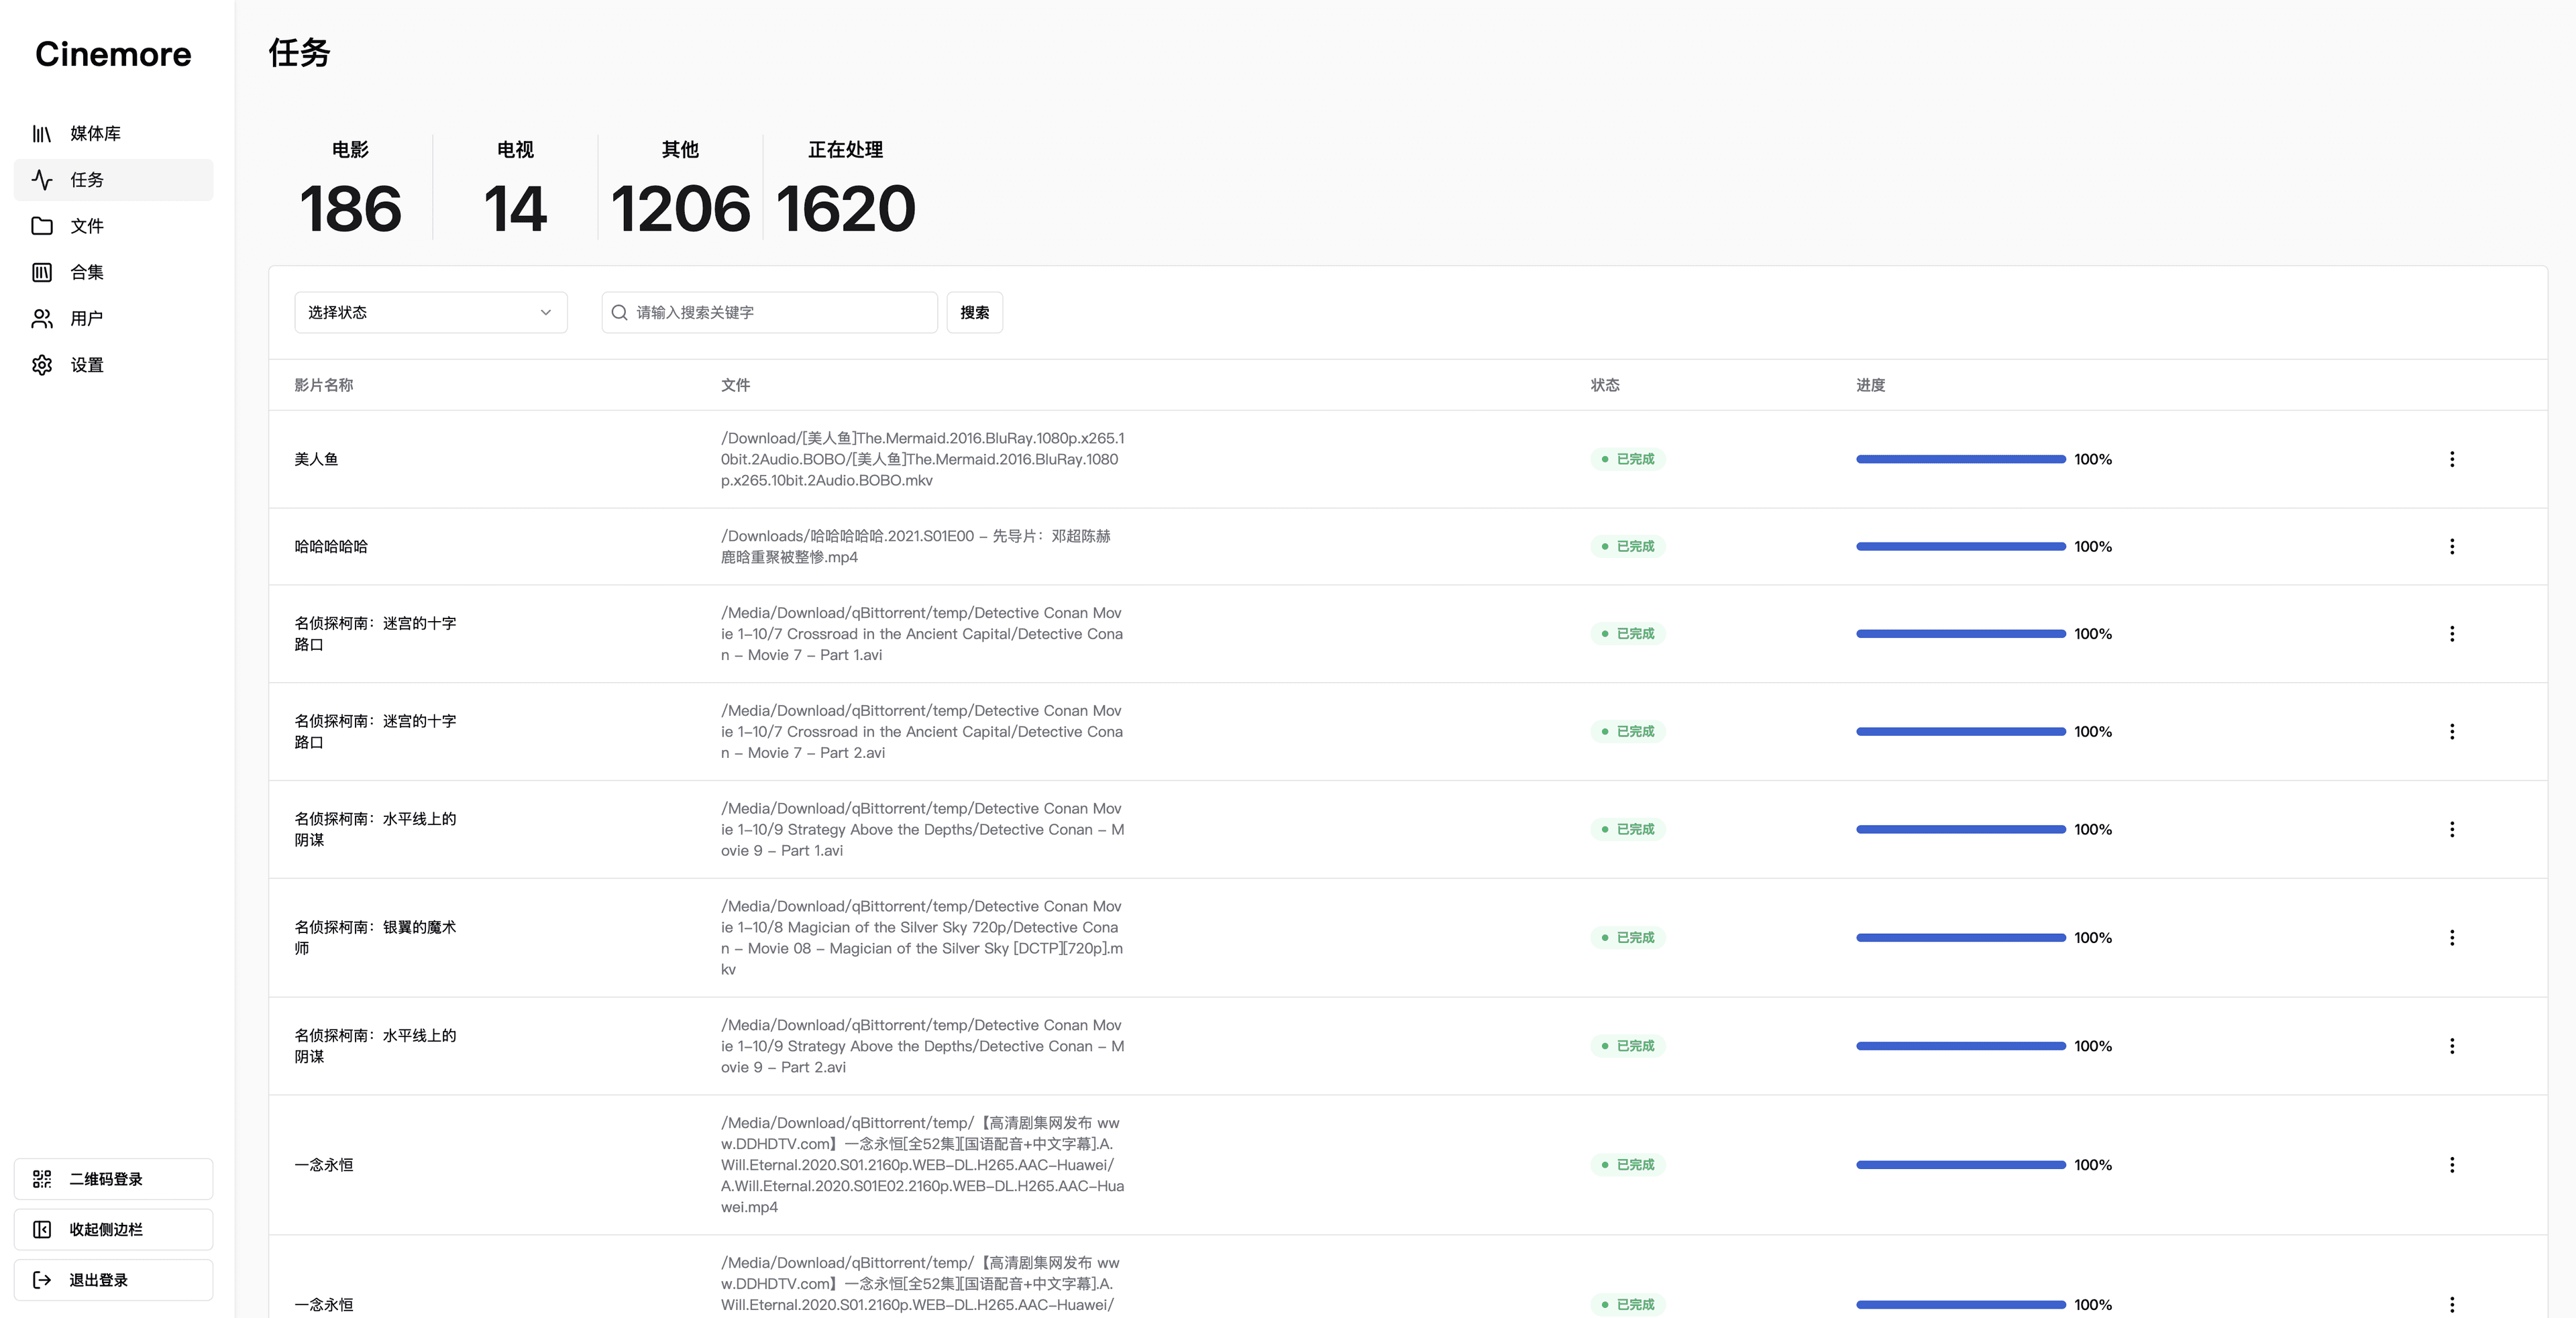The width and height of the screenshot is (2576, 1318).
Task: Click the collections icon beside 合集
Action: coord(42,272)
